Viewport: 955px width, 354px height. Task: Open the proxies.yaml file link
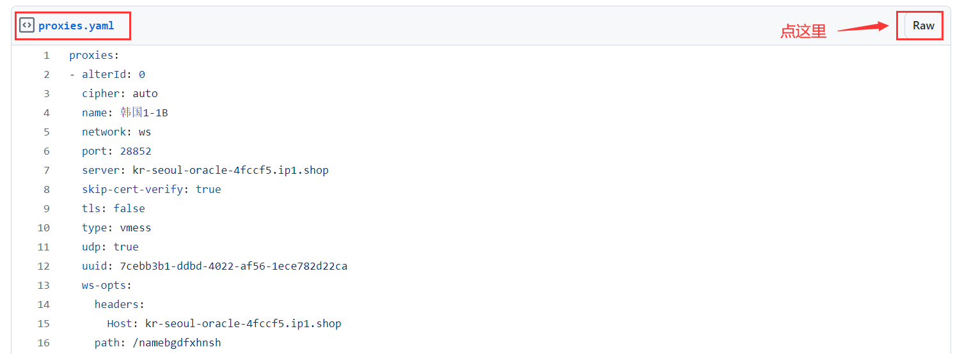(76, 26)
